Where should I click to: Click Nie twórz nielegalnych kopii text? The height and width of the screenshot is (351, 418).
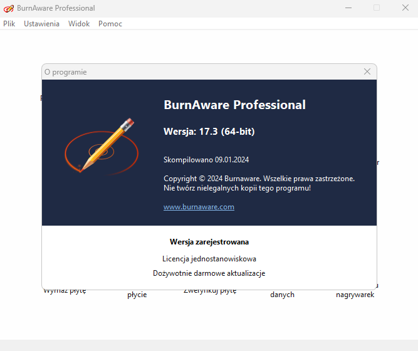point(238,188)
